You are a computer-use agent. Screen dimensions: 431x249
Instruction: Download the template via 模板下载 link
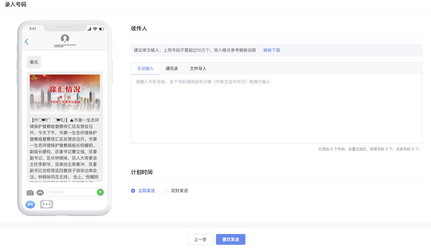[x=271, y=50]
